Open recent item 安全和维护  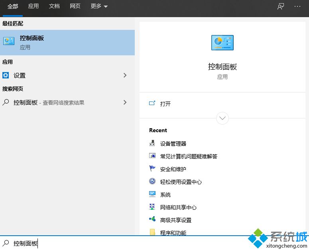pos(173,169)
